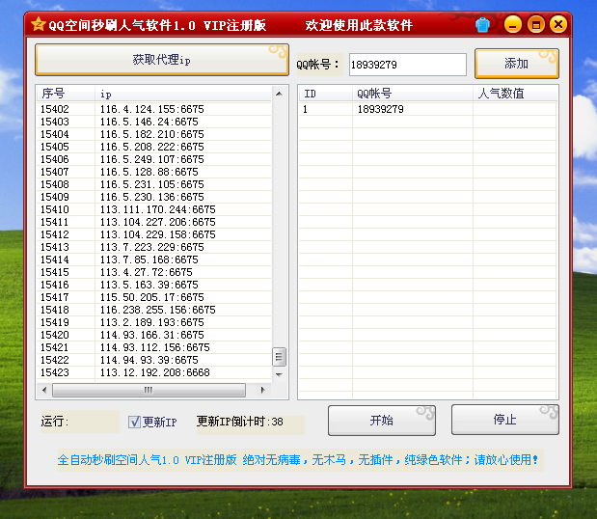597x519 pixels.
Task: Click the horizontal scroll left arrow
Action: pyautogui.click(x=44, y=390)
